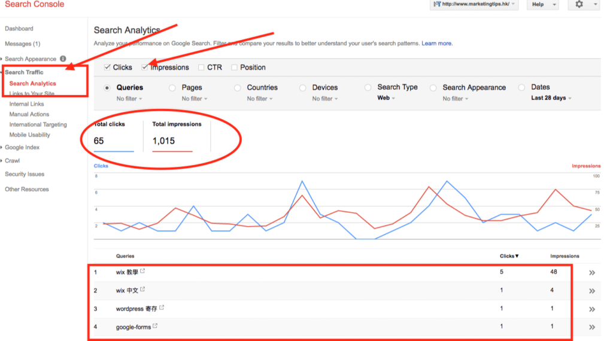Click the impressions value 48

[x=554, y=272]
